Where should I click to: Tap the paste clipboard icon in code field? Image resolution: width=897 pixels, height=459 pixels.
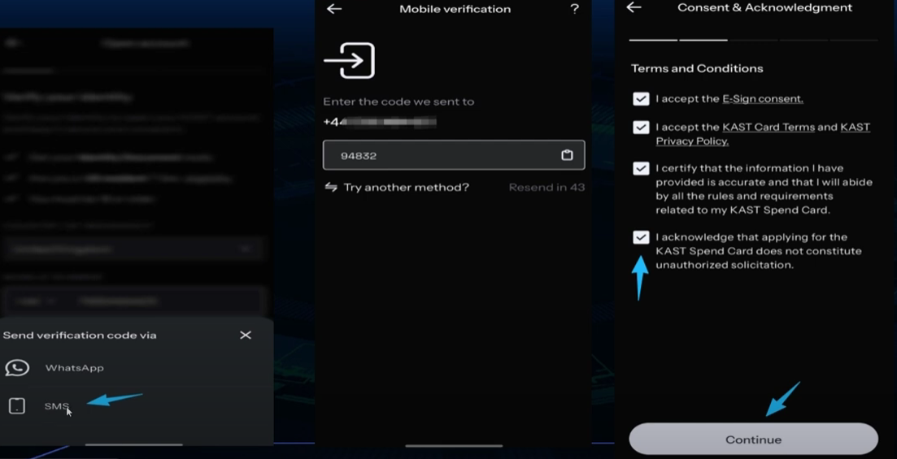click(x=567, y=155)
